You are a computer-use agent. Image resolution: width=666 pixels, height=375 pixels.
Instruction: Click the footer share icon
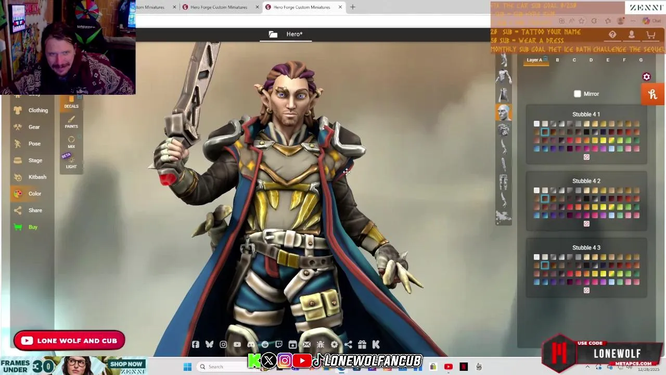tap(348, 344)
